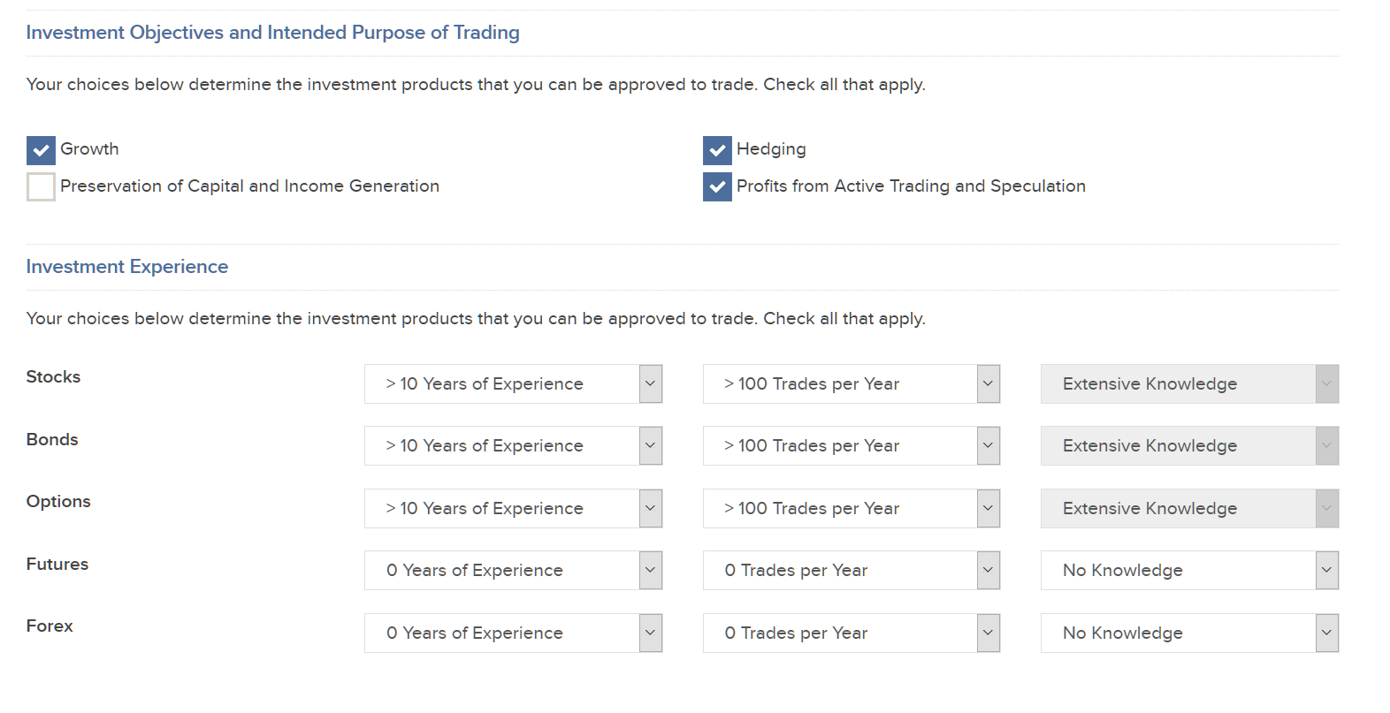1390x713 pixels.
Task: Open Stocks trades per year dropdown
Action: (x=851, y=384)
